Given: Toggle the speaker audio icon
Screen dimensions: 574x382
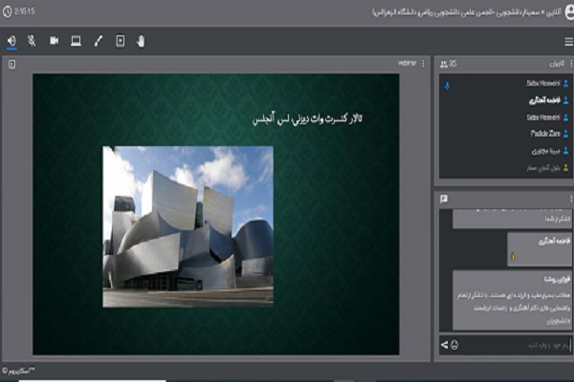Looking at the screenshot, I should pyautogui.click(x=11, y=40).
